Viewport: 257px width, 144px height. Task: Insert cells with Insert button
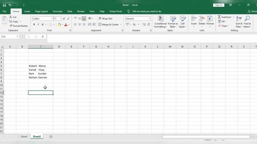click(x=194, y=22)
